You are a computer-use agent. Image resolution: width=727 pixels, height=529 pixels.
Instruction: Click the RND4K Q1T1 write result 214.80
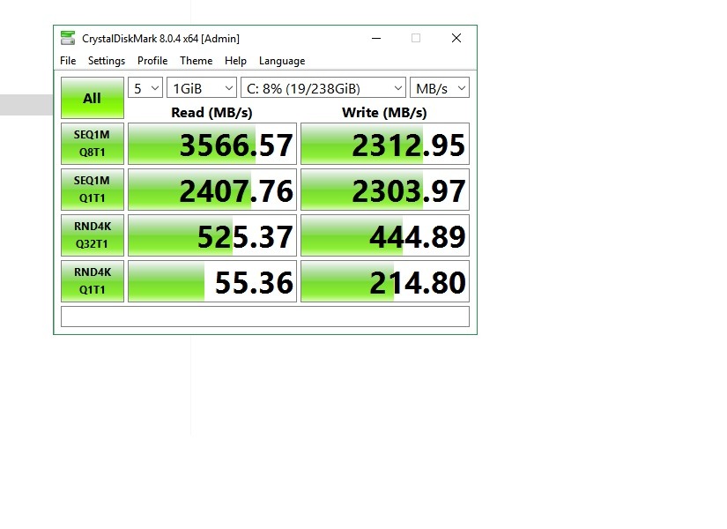[x=385, y=281]
